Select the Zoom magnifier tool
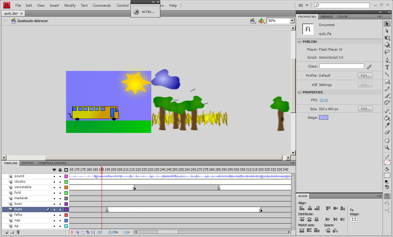This screenshot has height=237, width=393. click(x=387, y=147)
